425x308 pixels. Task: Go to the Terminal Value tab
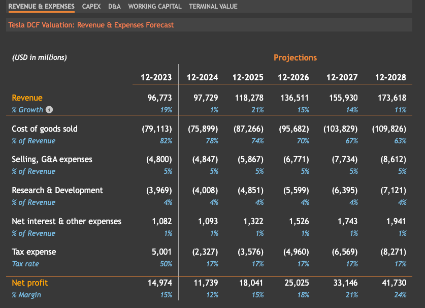(213, 7)
